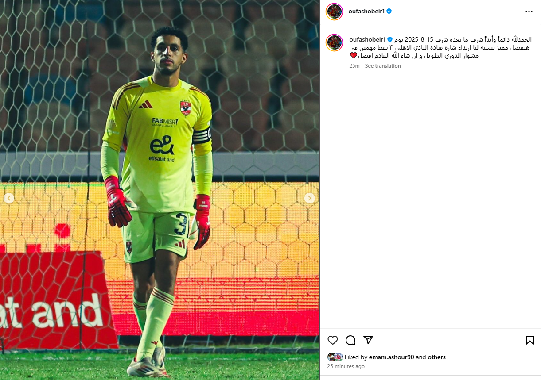Screen dimensions: 541x380
Task: Click the liker avatars beside Liked by
Action: point(335,357)
